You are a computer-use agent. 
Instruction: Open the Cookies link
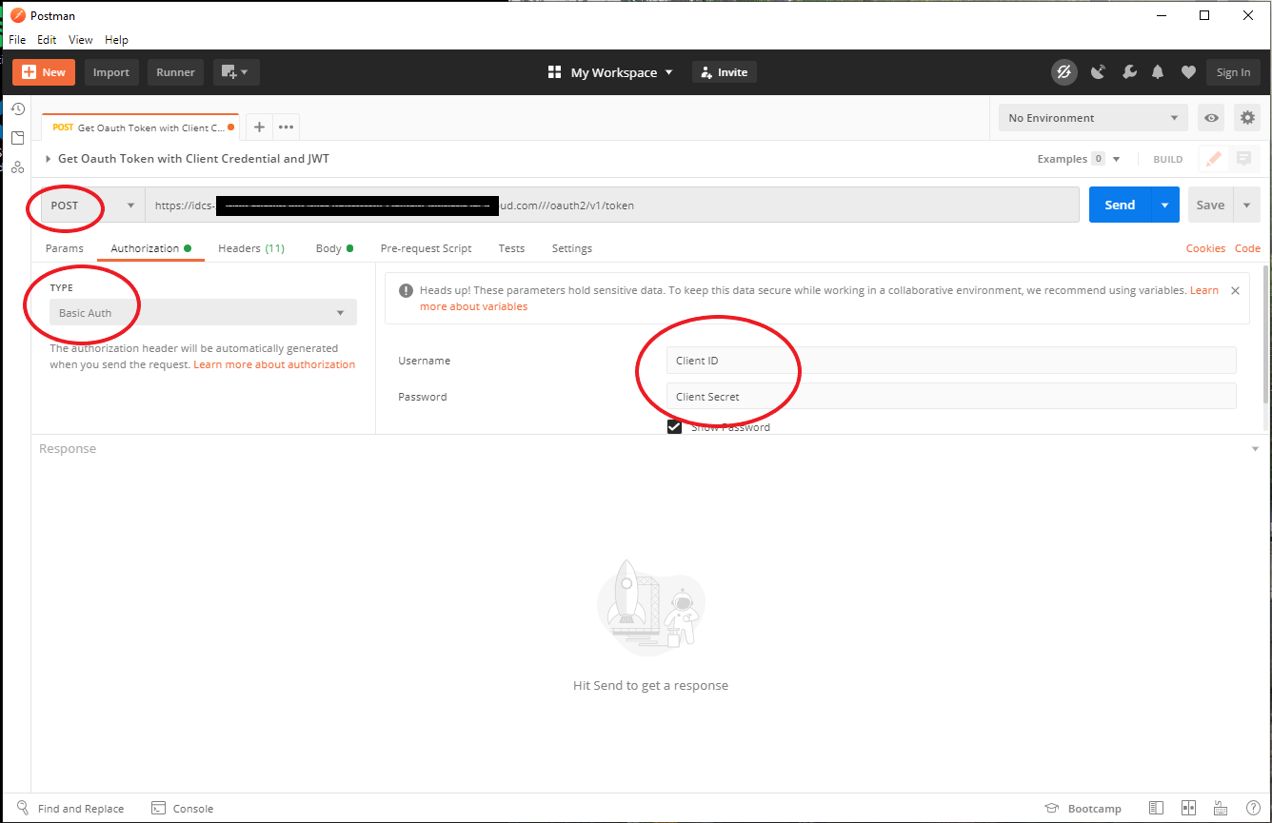[1205, 248]
